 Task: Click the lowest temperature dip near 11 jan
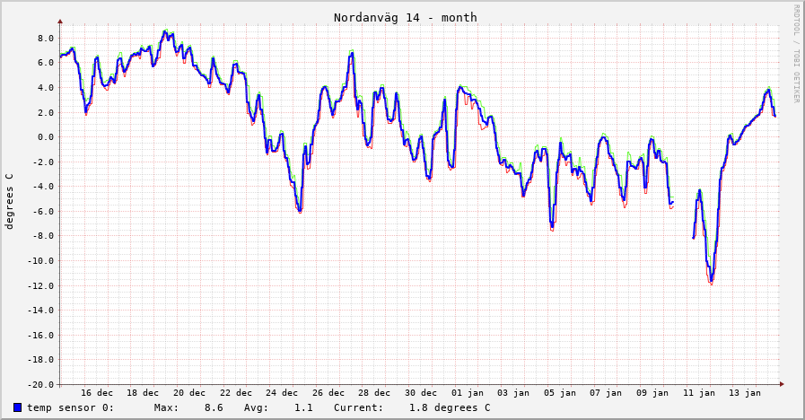pos(711,282)
